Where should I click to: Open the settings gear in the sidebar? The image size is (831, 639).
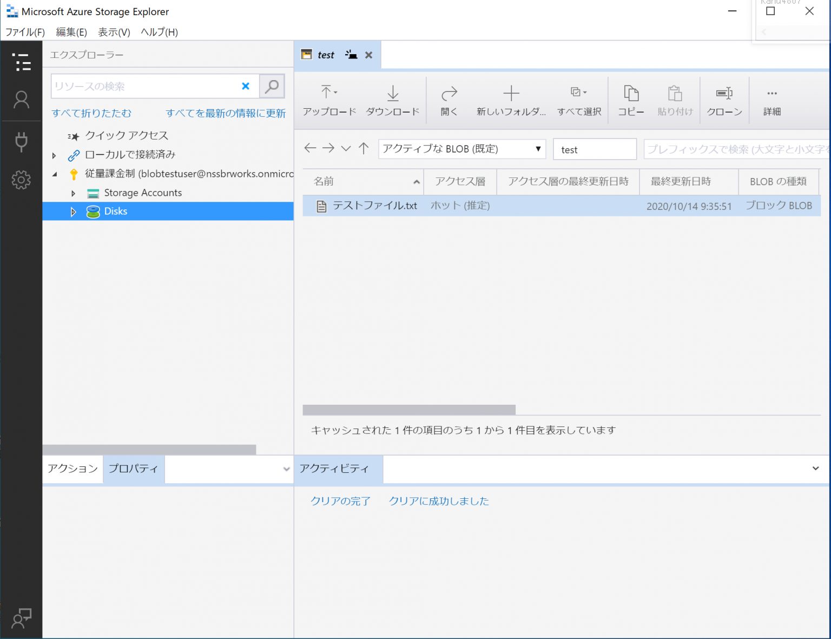click(21, 180)
